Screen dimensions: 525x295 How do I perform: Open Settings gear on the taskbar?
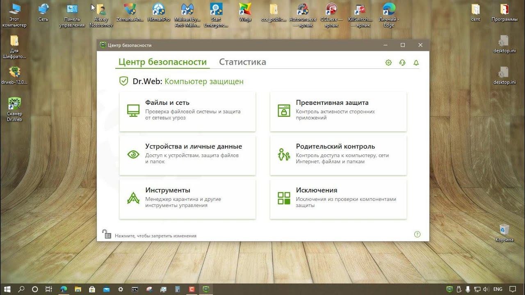121,289
